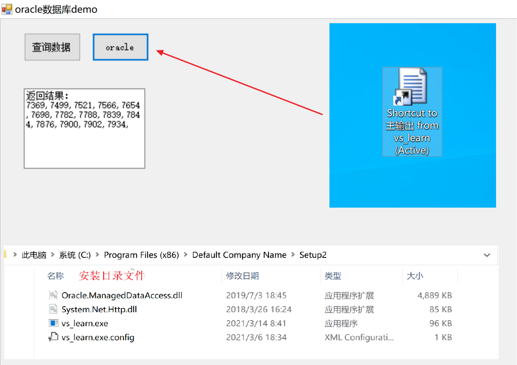The image size is (517, 365).
Task: Click the vs_learn.exe application icon
Action: (53, 323)
